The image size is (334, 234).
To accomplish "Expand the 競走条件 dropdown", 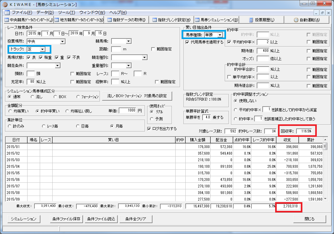I will click(57, 66).
